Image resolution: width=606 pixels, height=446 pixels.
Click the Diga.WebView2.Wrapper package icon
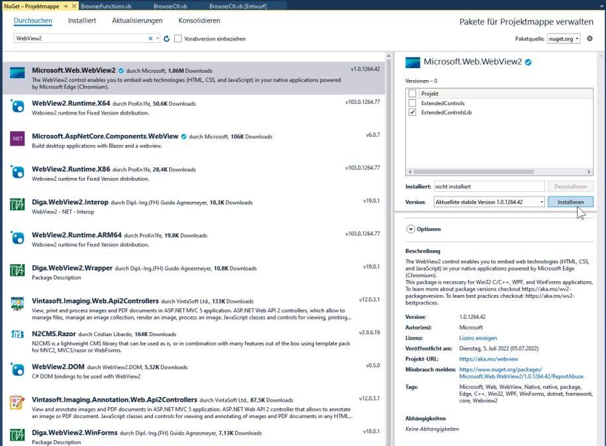coord(17,270)
